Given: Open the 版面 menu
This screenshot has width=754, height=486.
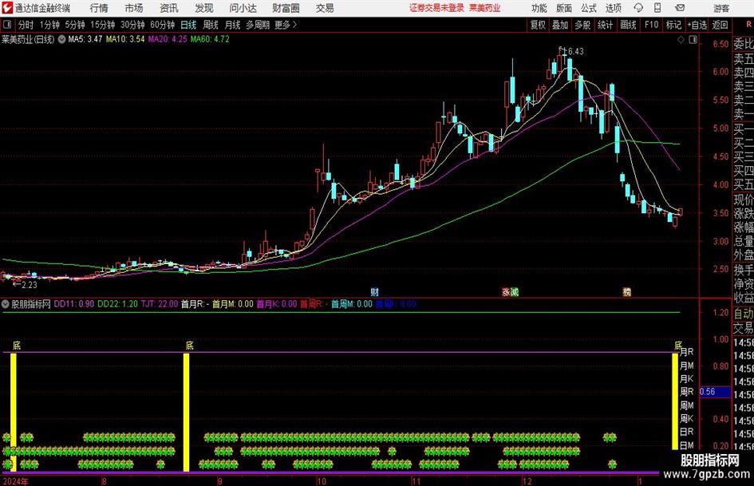Looking at the screenshot, I should pyautogui.click(x=563, y=8).
